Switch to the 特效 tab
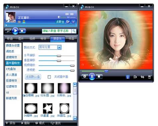 (x=43, y=39)
